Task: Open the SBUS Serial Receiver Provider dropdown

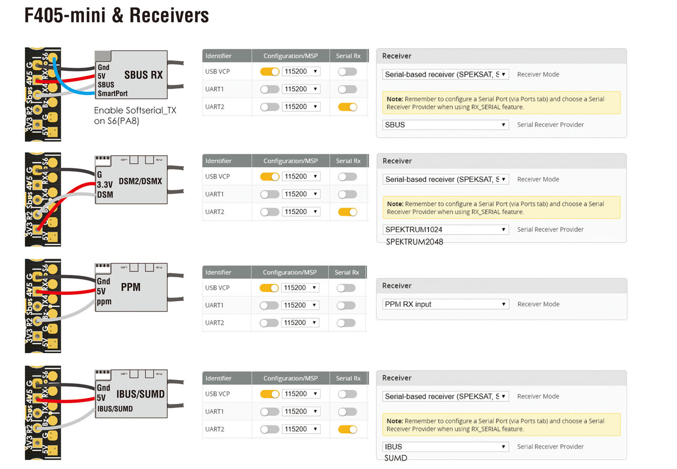Action: pos(446,125)
